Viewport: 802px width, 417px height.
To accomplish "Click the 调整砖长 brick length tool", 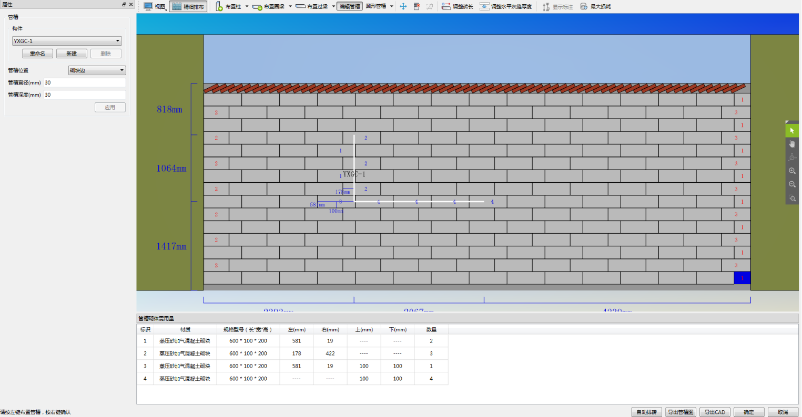I will 457,6.
